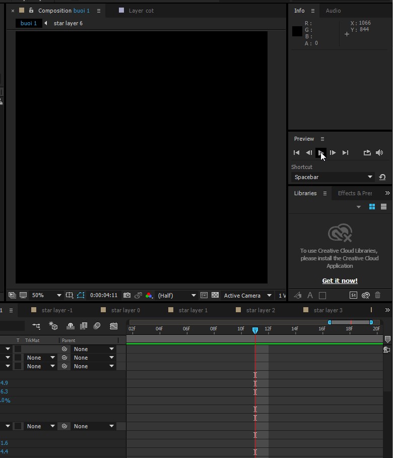This screenshot has width=393, height=458.
Task: Open Composition buoi 1 panel menu
Action: click(99, 11)
